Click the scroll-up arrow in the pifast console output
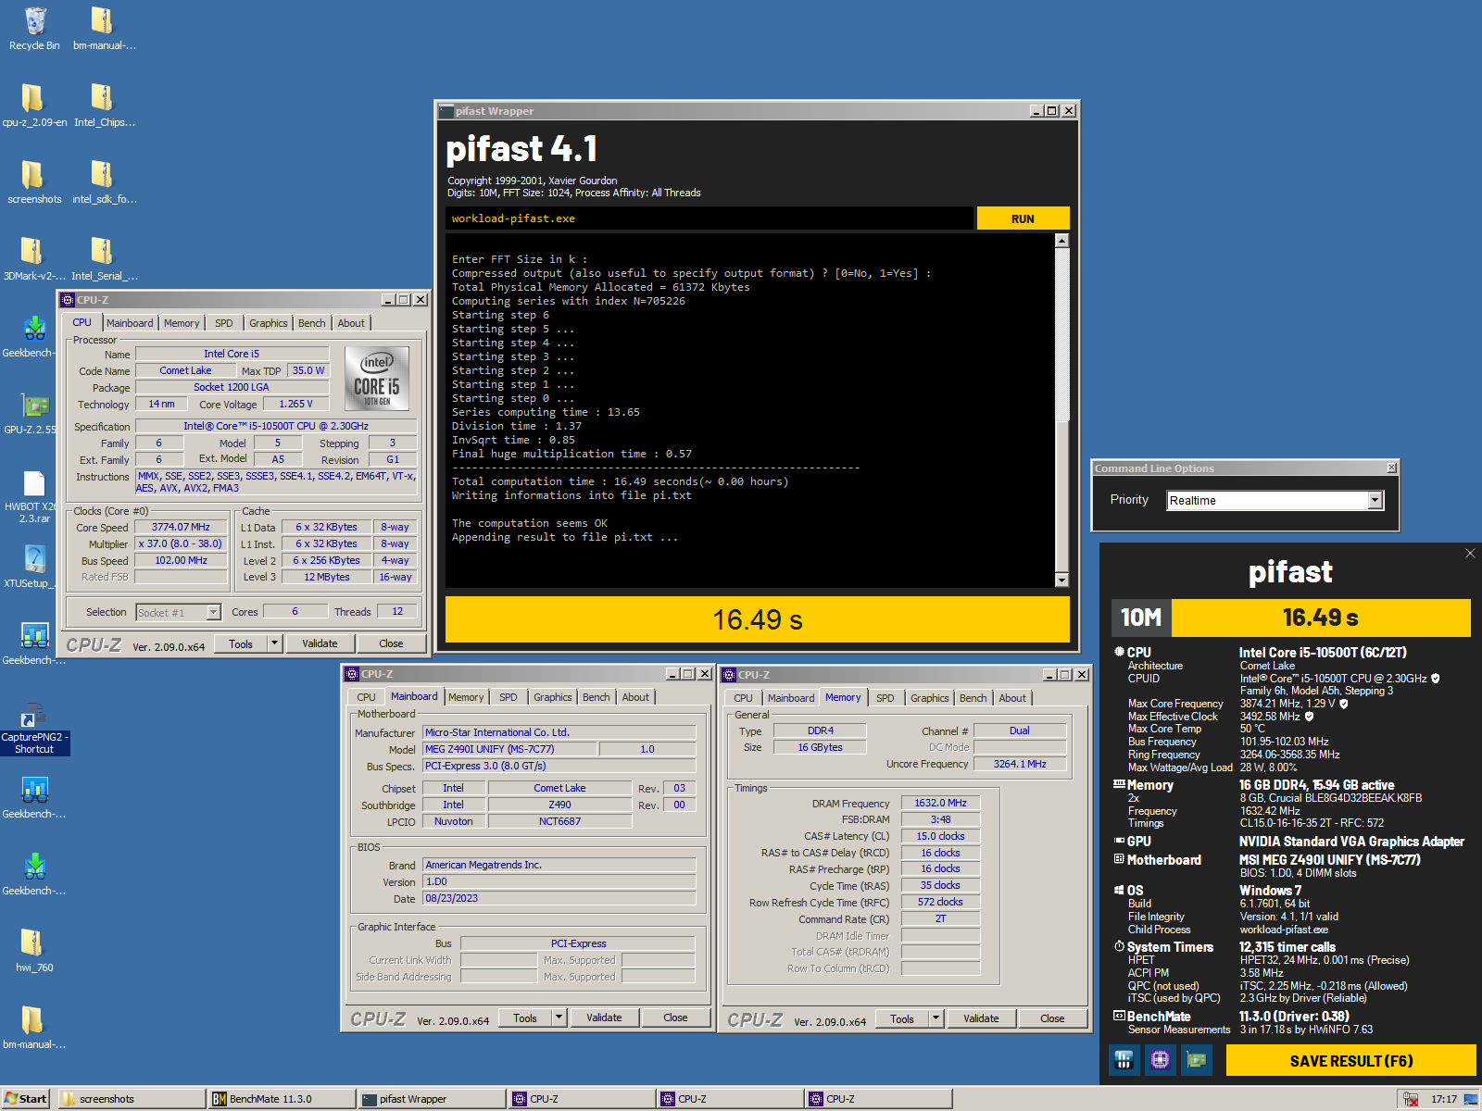Image resolution: width=1482 pixels, height=1111 pixels. pyautogui.click(x=1062, y=240)
